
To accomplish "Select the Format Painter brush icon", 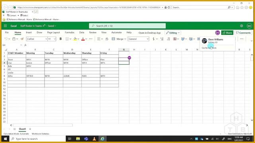I will (x=22, y=39).
